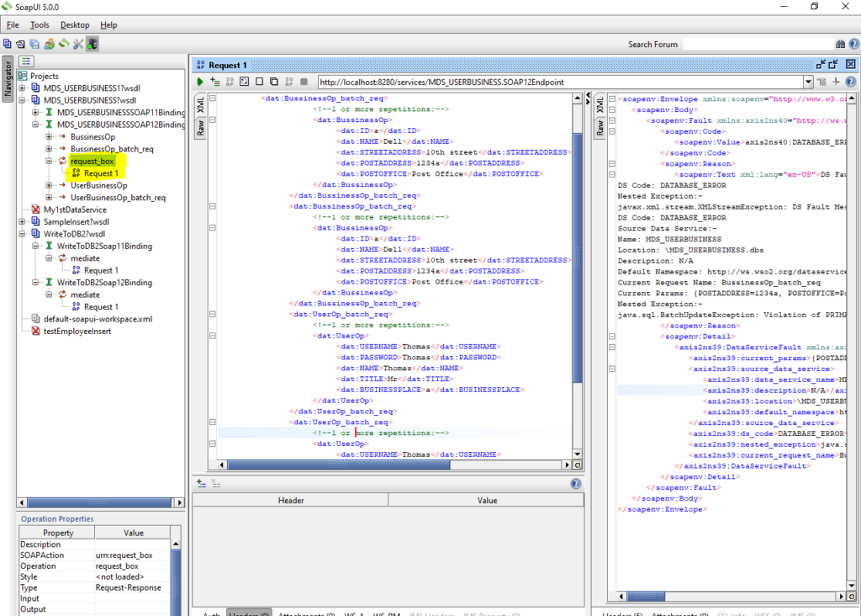This screenshot has height=616, width=861.
Task: Click the request editor horizontal scrollbar
Action: point(339,465)
